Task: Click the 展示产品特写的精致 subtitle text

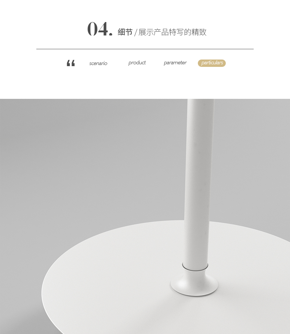Action: pyautogui.click(x=172, y=32)
